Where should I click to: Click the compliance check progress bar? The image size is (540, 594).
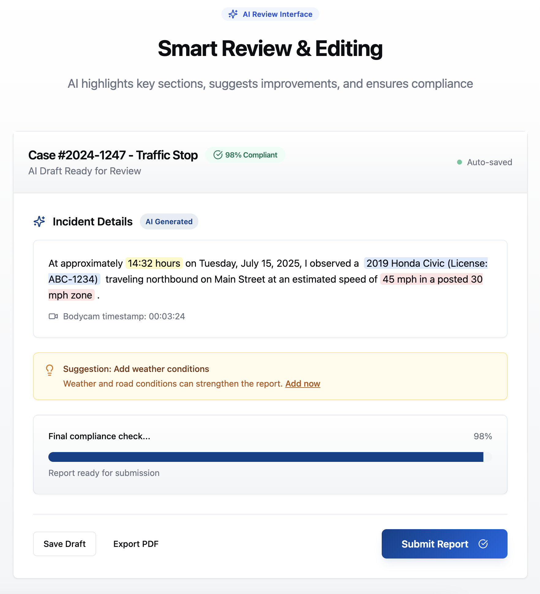tap(270, 457)
